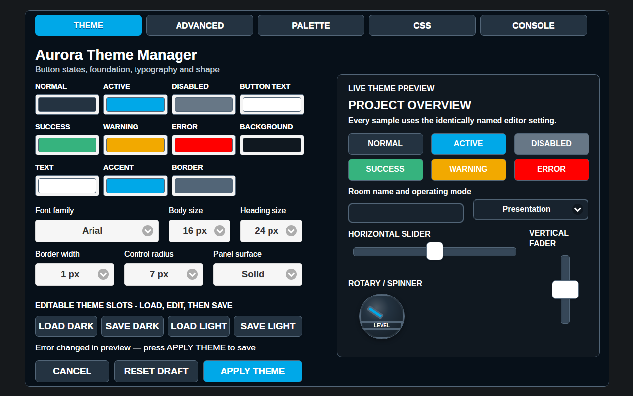
Task: Edit the TEXT color swatch
Action: [67, 186]
